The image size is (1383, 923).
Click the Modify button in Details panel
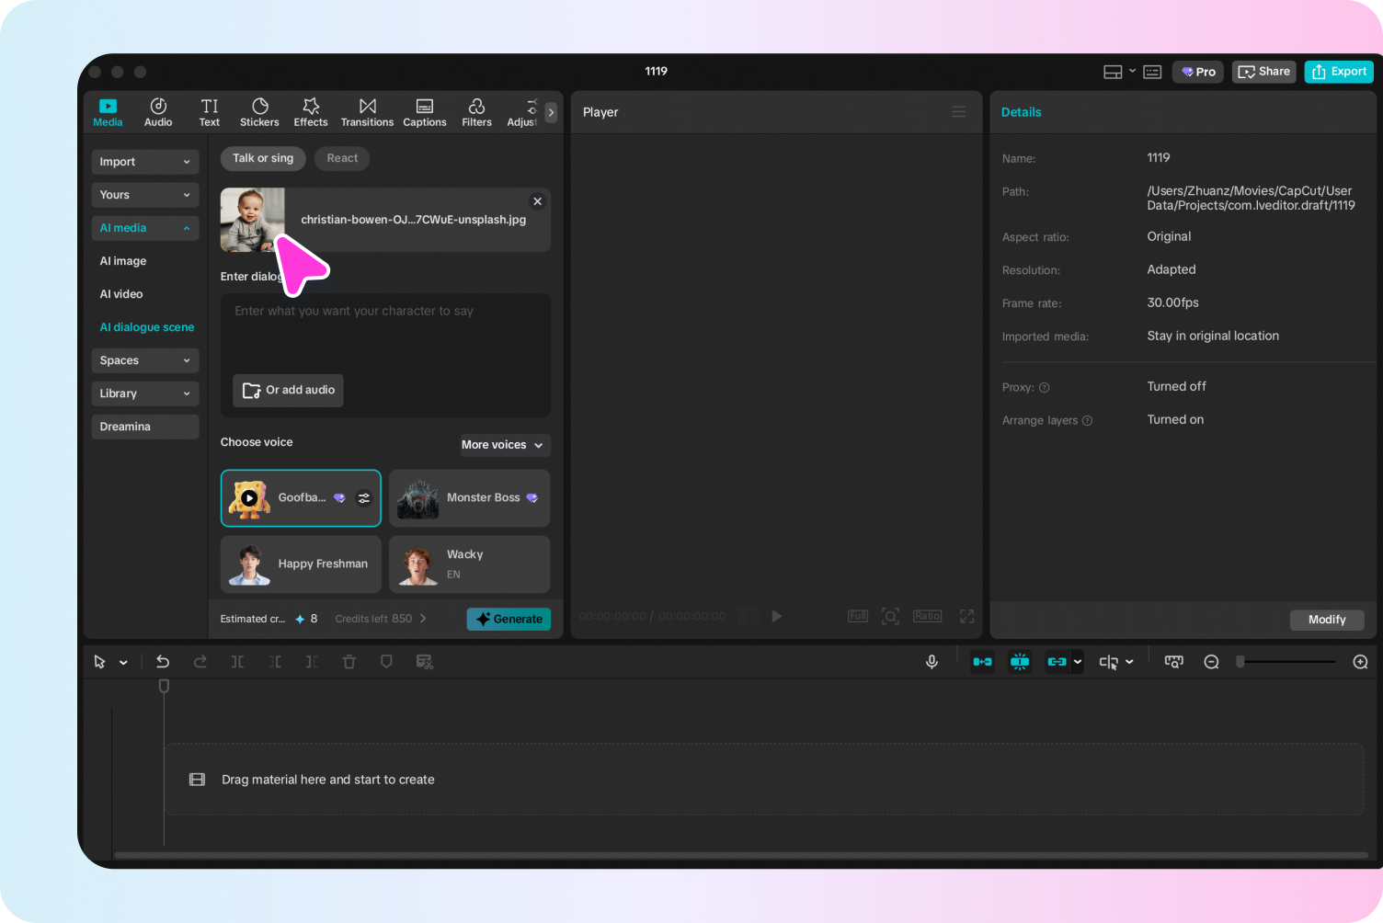1327,620
